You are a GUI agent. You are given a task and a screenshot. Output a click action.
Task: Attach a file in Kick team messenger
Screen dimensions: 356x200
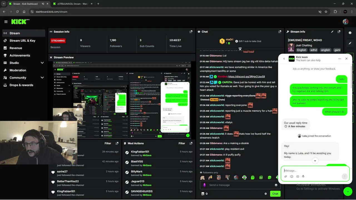286,176
